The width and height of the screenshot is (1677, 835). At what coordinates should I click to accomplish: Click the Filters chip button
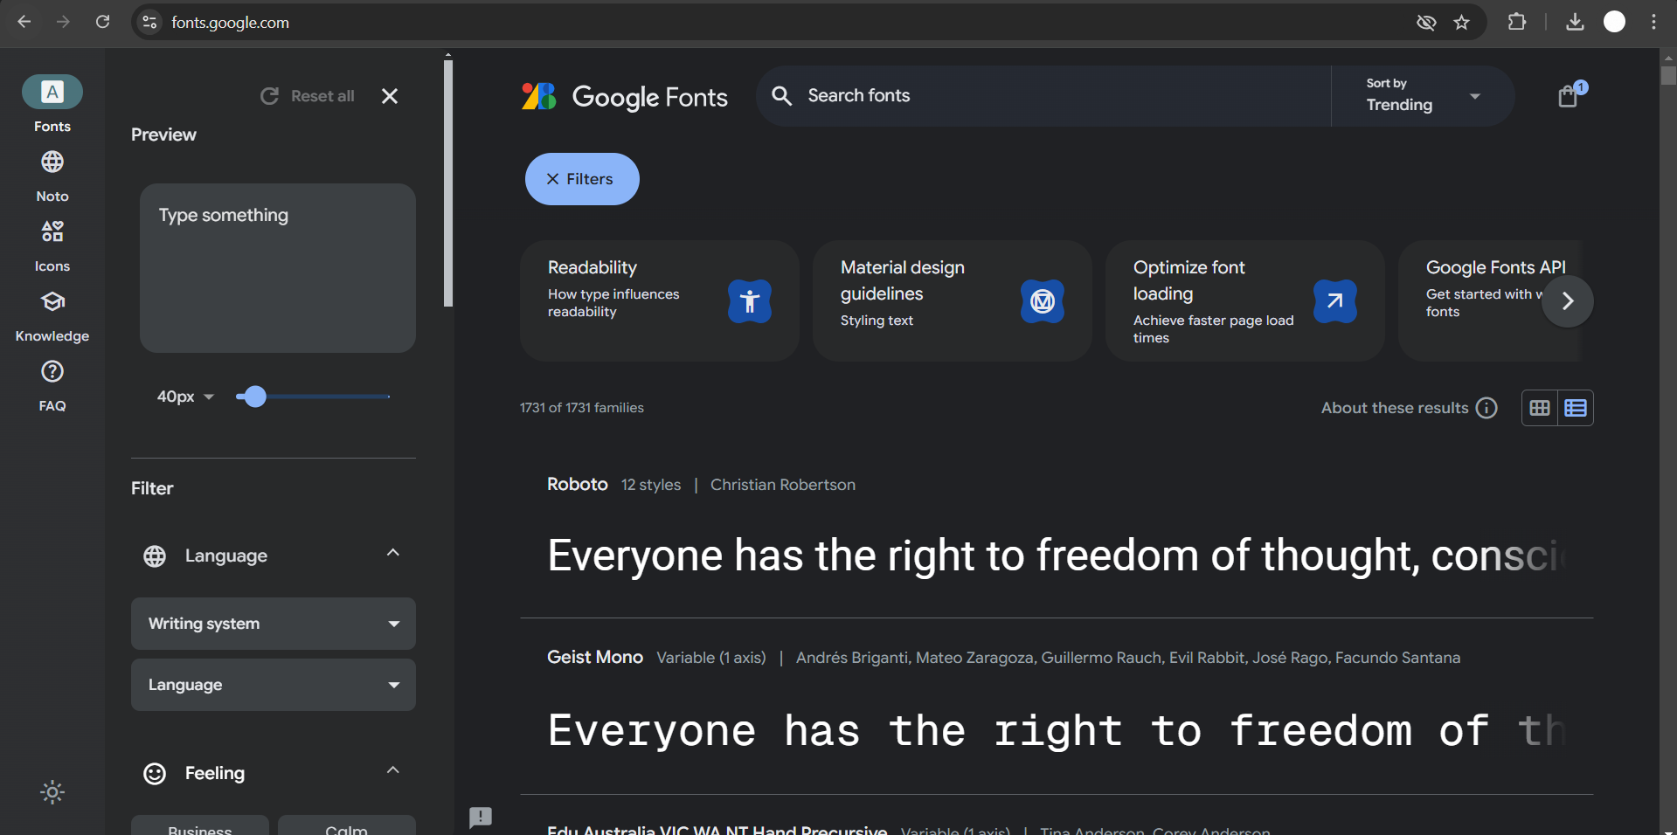click(582, 179)
